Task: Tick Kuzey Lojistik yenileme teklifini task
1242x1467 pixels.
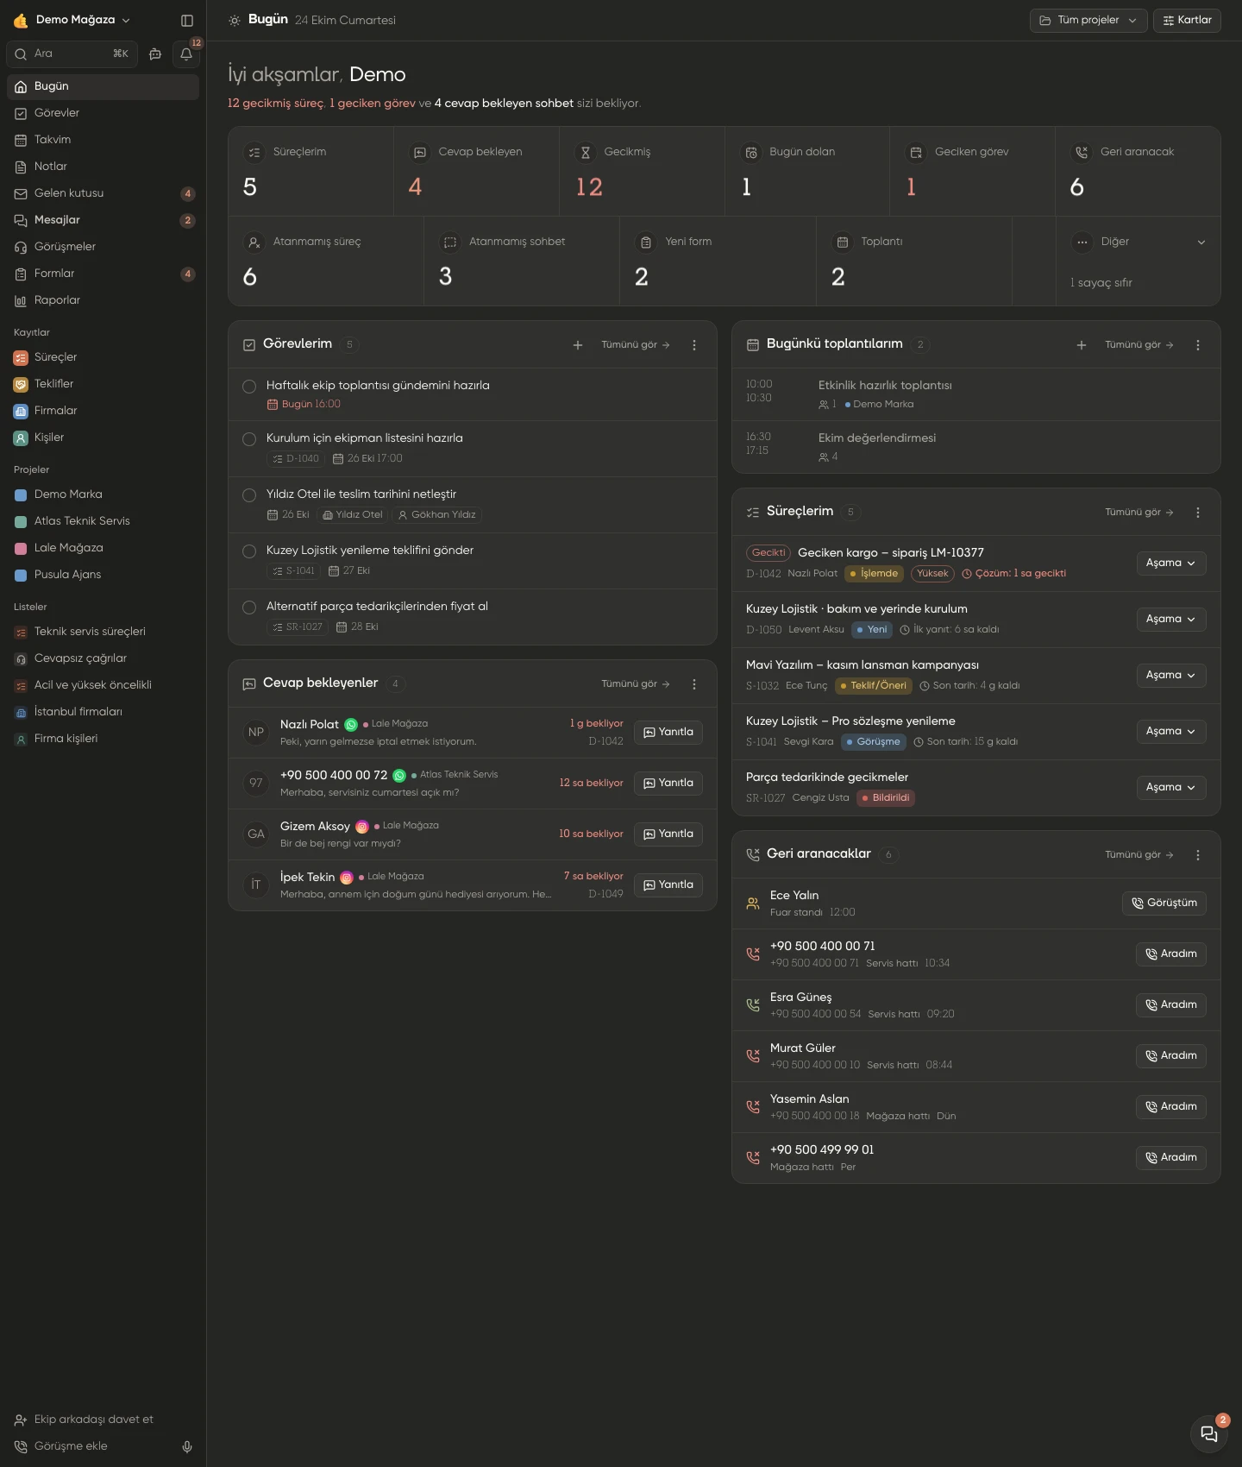Action: tap(249, 551)
